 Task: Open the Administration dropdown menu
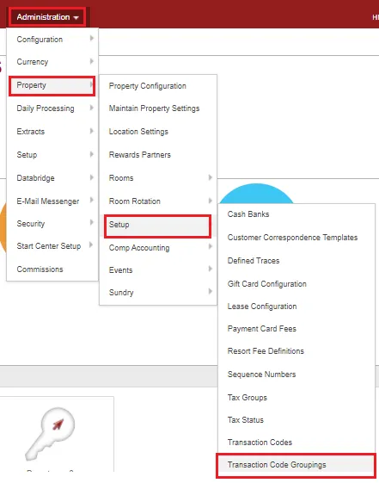tap(47, 17)
